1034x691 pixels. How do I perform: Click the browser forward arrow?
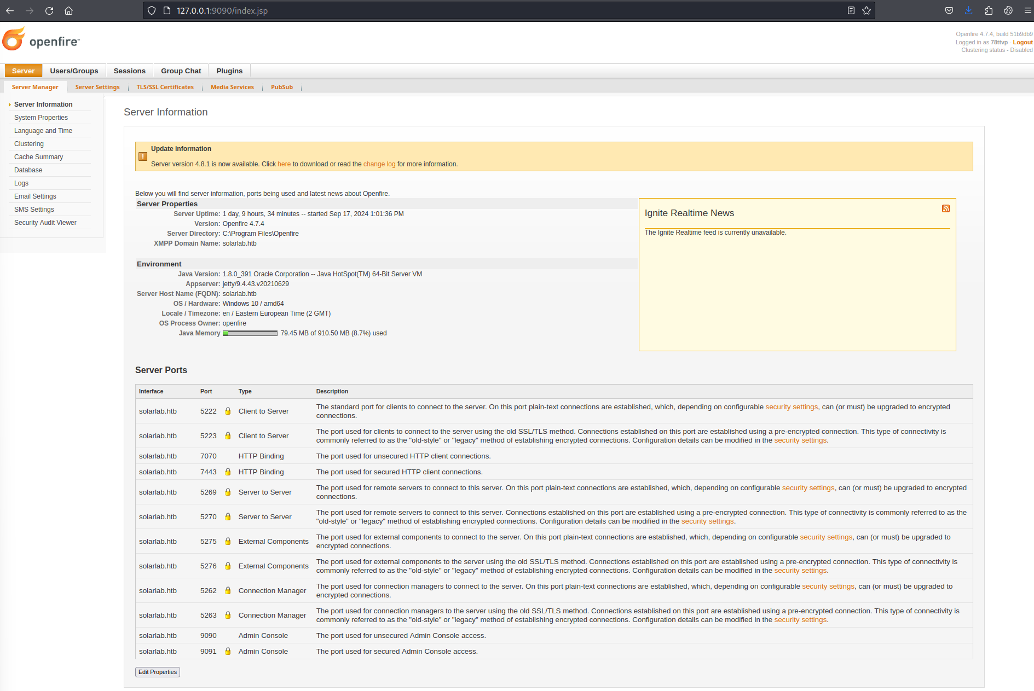30,10
